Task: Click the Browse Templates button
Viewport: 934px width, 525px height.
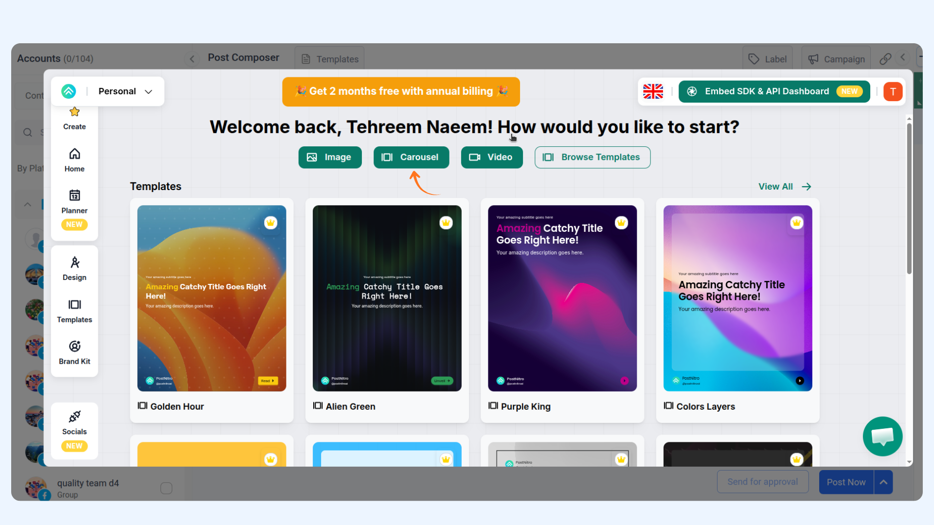Action: [x=592, y=157]
